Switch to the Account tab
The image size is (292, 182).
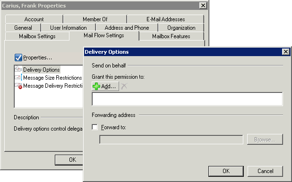(x=34, y=19)
